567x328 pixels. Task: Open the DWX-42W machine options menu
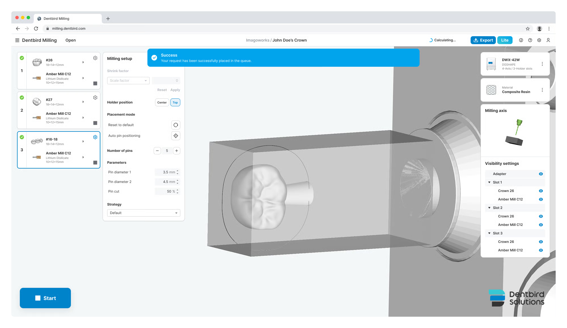(x=542, y=64)
